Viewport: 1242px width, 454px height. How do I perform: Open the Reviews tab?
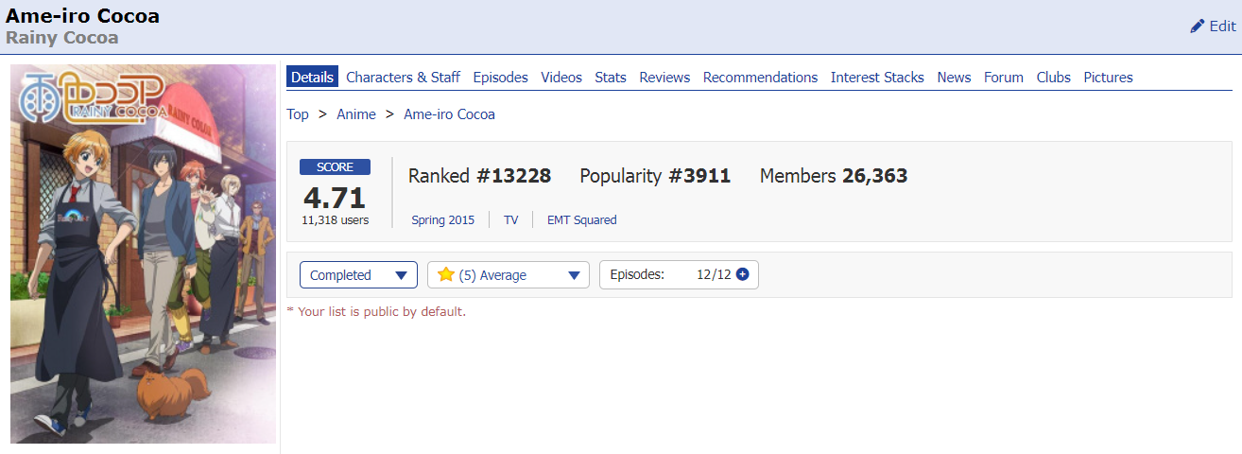(x=664, y=78)
